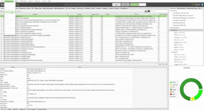The height and width of the screenshot is (111, 204).
Task: Open the Outlinks bottom tab
Action: pyautogui.click(x=15, y=109)
